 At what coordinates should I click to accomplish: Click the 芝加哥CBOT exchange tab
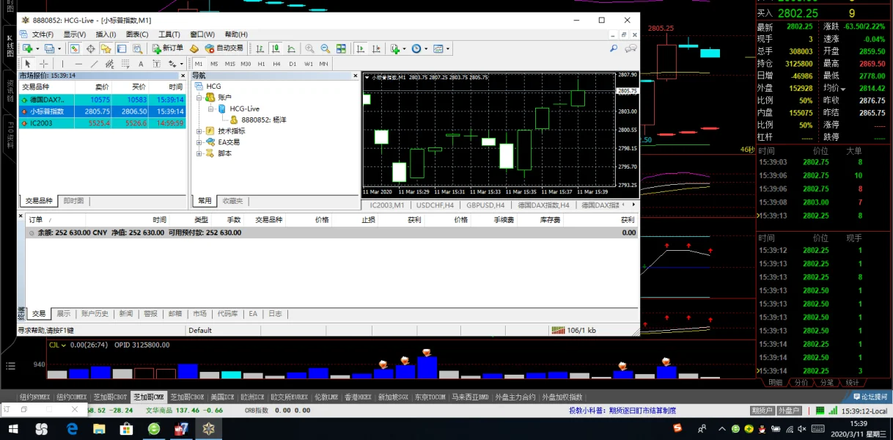click(x=110, y=397)
